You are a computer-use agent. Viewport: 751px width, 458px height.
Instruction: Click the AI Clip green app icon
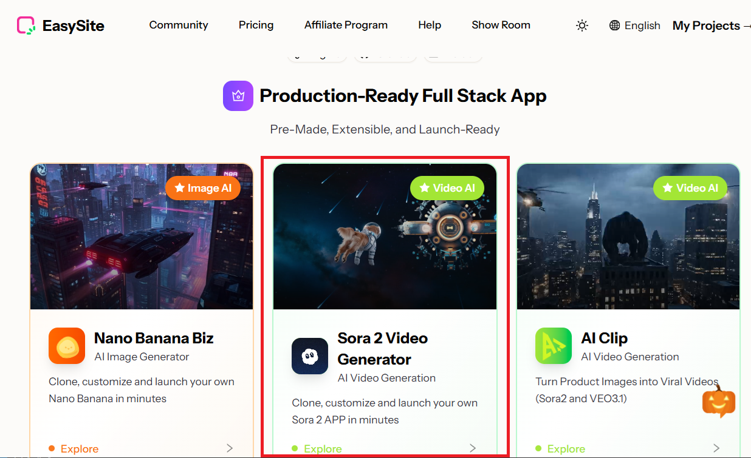554,346
